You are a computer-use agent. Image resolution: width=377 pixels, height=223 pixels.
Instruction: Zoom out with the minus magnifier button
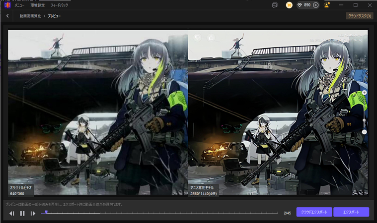364,132
